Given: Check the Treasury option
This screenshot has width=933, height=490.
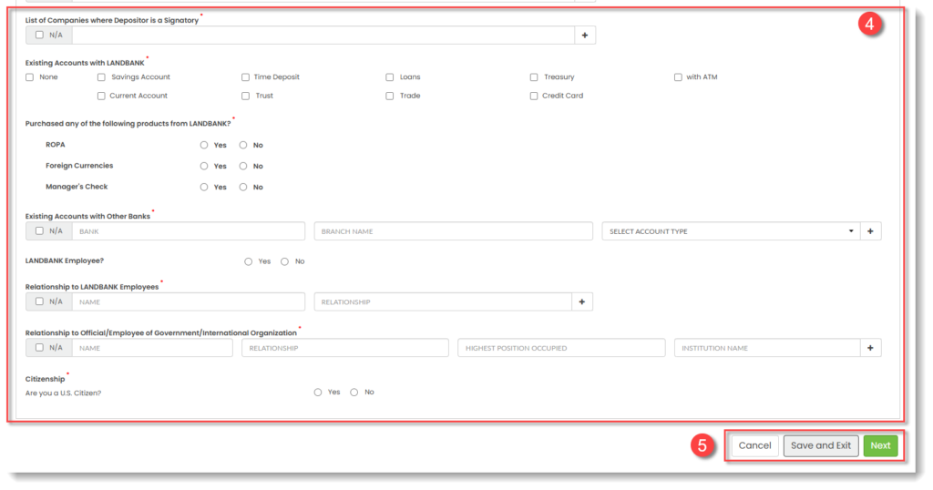Looking at the screenshot, I should [534, 77].
